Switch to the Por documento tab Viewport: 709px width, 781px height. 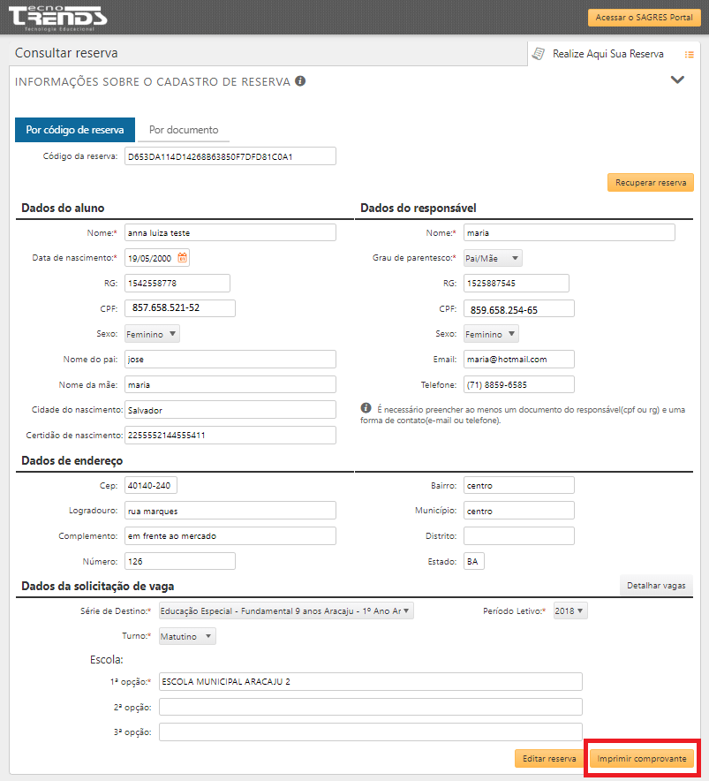click(x=184, y=130)
